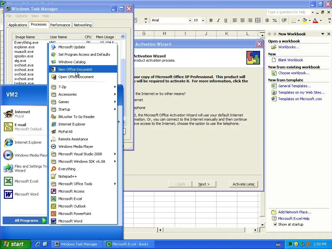
Task: Switch to Networking tab in Task Manager
Action: [83, 25]
